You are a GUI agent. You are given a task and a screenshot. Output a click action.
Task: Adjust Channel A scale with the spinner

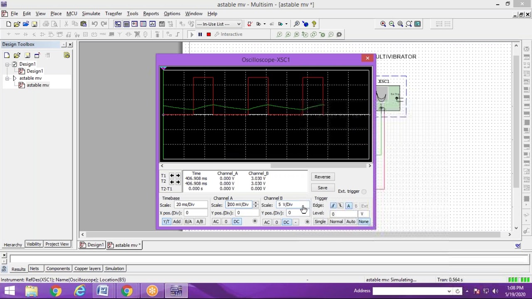pos(256,205)
